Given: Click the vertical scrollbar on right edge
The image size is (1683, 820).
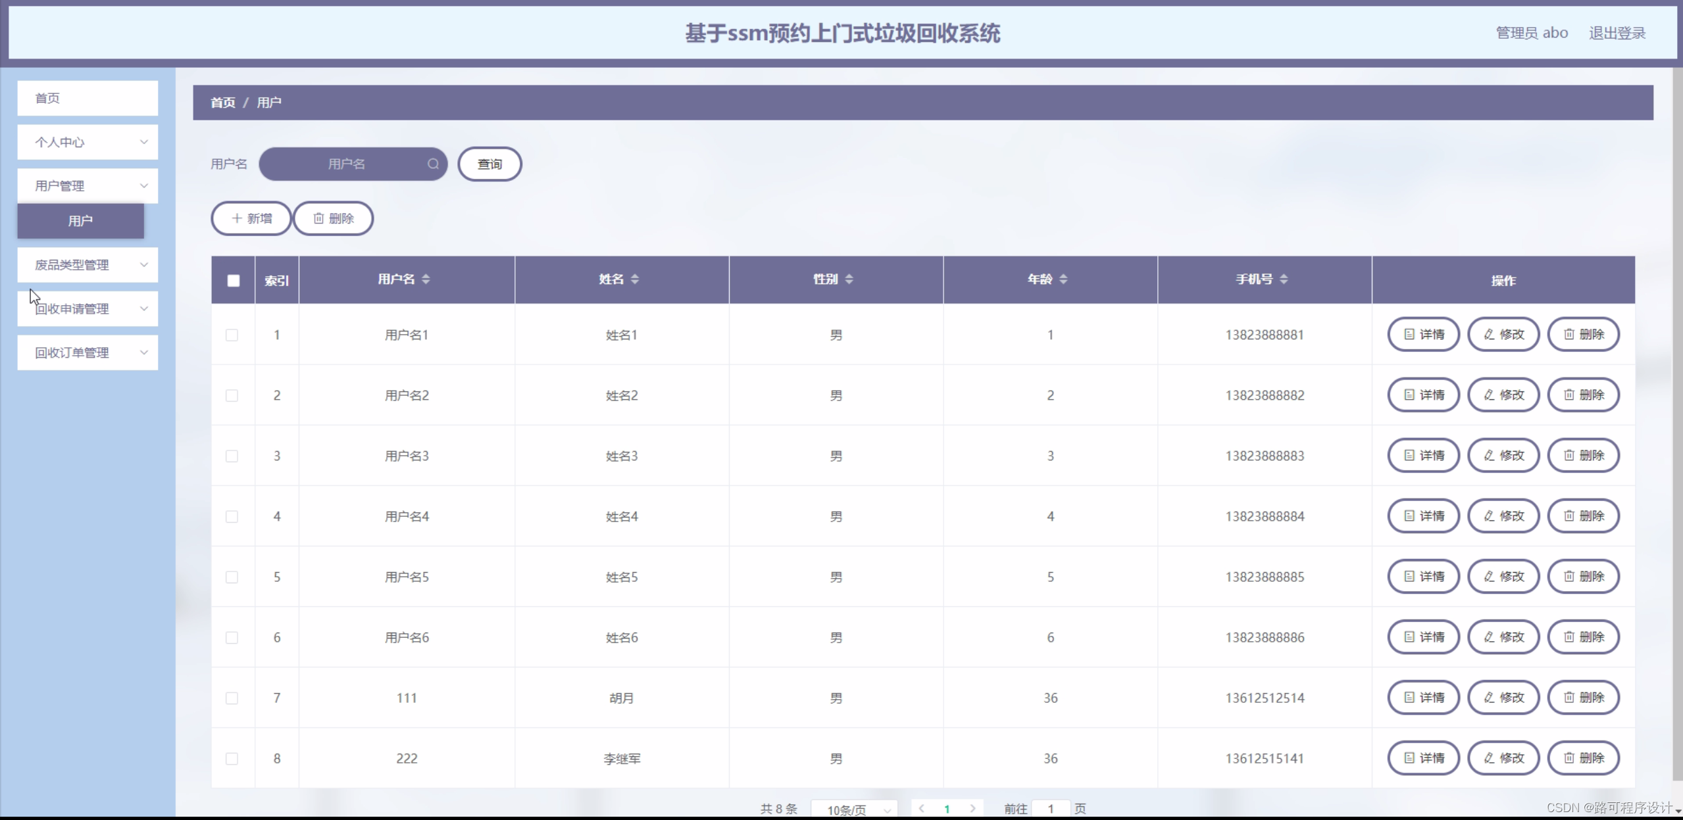Looking at the screenshot, I should tap(1676, 421).
